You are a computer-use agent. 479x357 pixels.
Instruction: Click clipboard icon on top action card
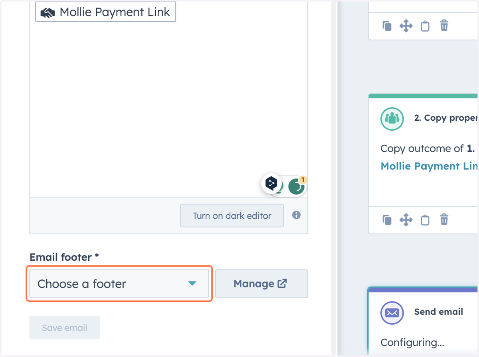tap(426, 26)
